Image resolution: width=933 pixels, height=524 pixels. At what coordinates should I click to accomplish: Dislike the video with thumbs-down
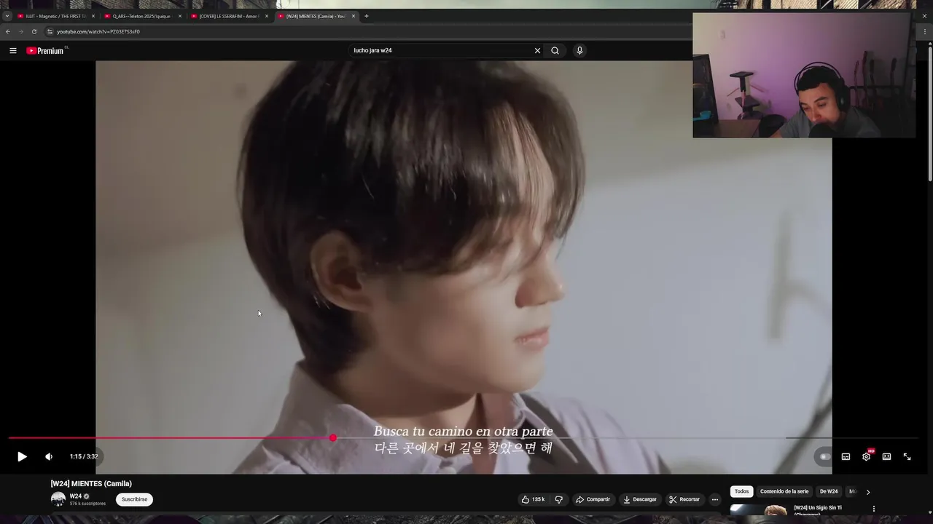pos(559,499)
